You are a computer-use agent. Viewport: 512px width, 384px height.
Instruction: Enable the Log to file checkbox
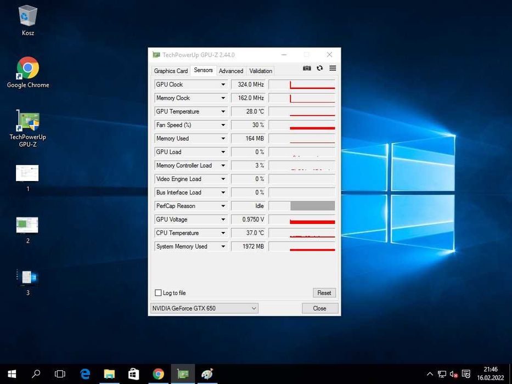coord(159,293)
